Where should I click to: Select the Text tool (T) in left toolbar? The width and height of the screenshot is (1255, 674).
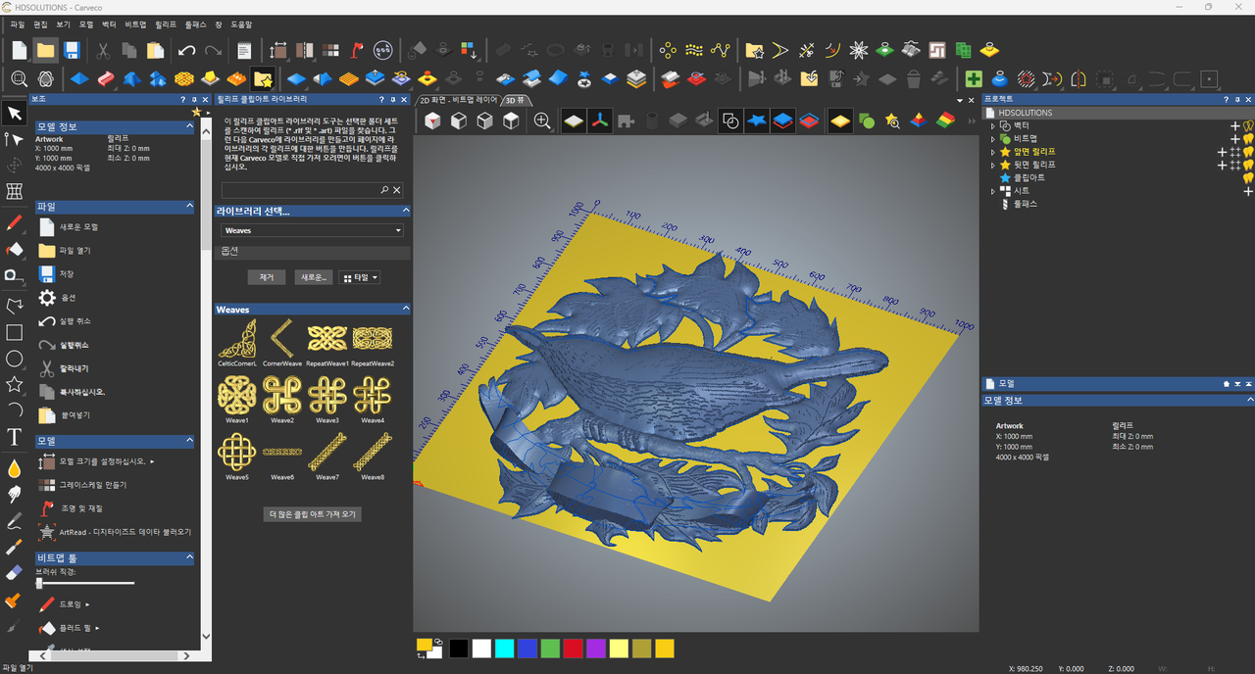15,437
